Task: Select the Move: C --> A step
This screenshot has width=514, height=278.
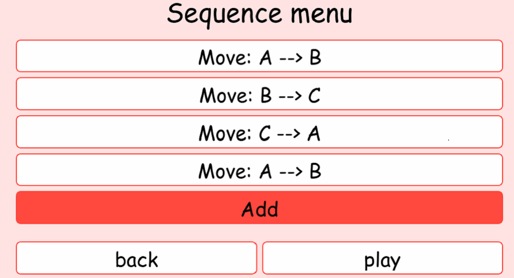Action: [x=259, y=132]
